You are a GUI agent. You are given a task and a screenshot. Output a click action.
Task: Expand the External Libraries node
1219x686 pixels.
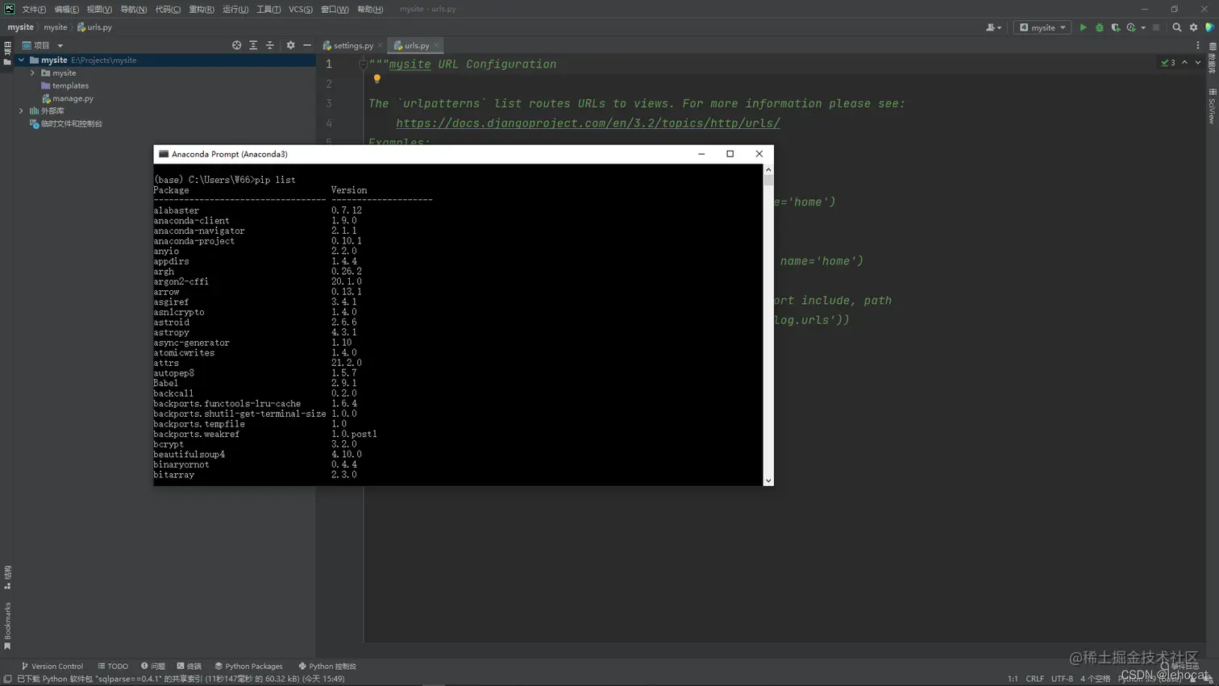(21, 110)
